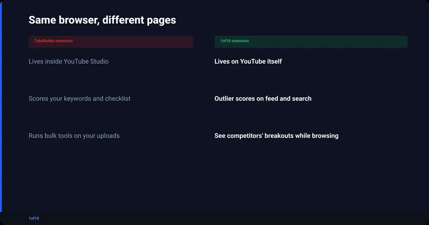Select the red 'TubeBuddy extension' label
This screenshot has width=429, height=225.
[53, 41]
